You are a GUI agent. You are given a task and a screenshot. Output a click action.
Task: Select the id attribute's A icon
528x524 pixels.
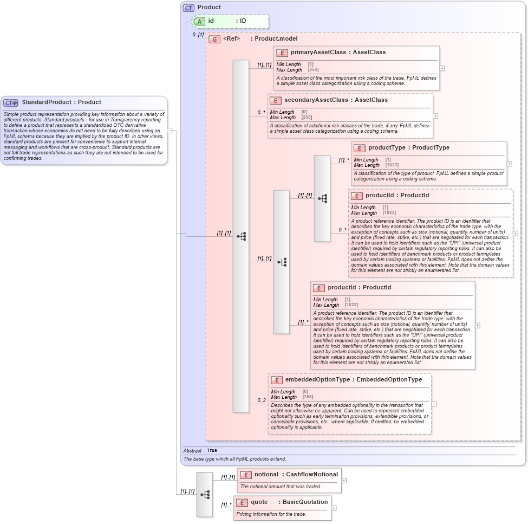(x=200, y=21)
